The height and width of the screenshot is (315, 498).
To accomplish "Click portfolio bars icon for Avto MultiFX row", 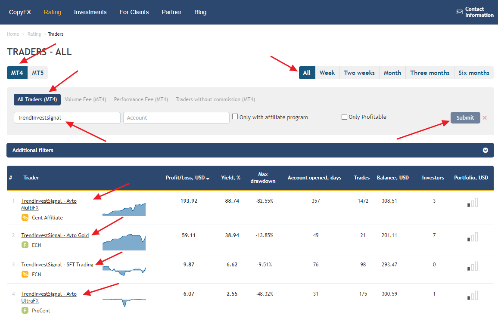I will pos(473,202).
